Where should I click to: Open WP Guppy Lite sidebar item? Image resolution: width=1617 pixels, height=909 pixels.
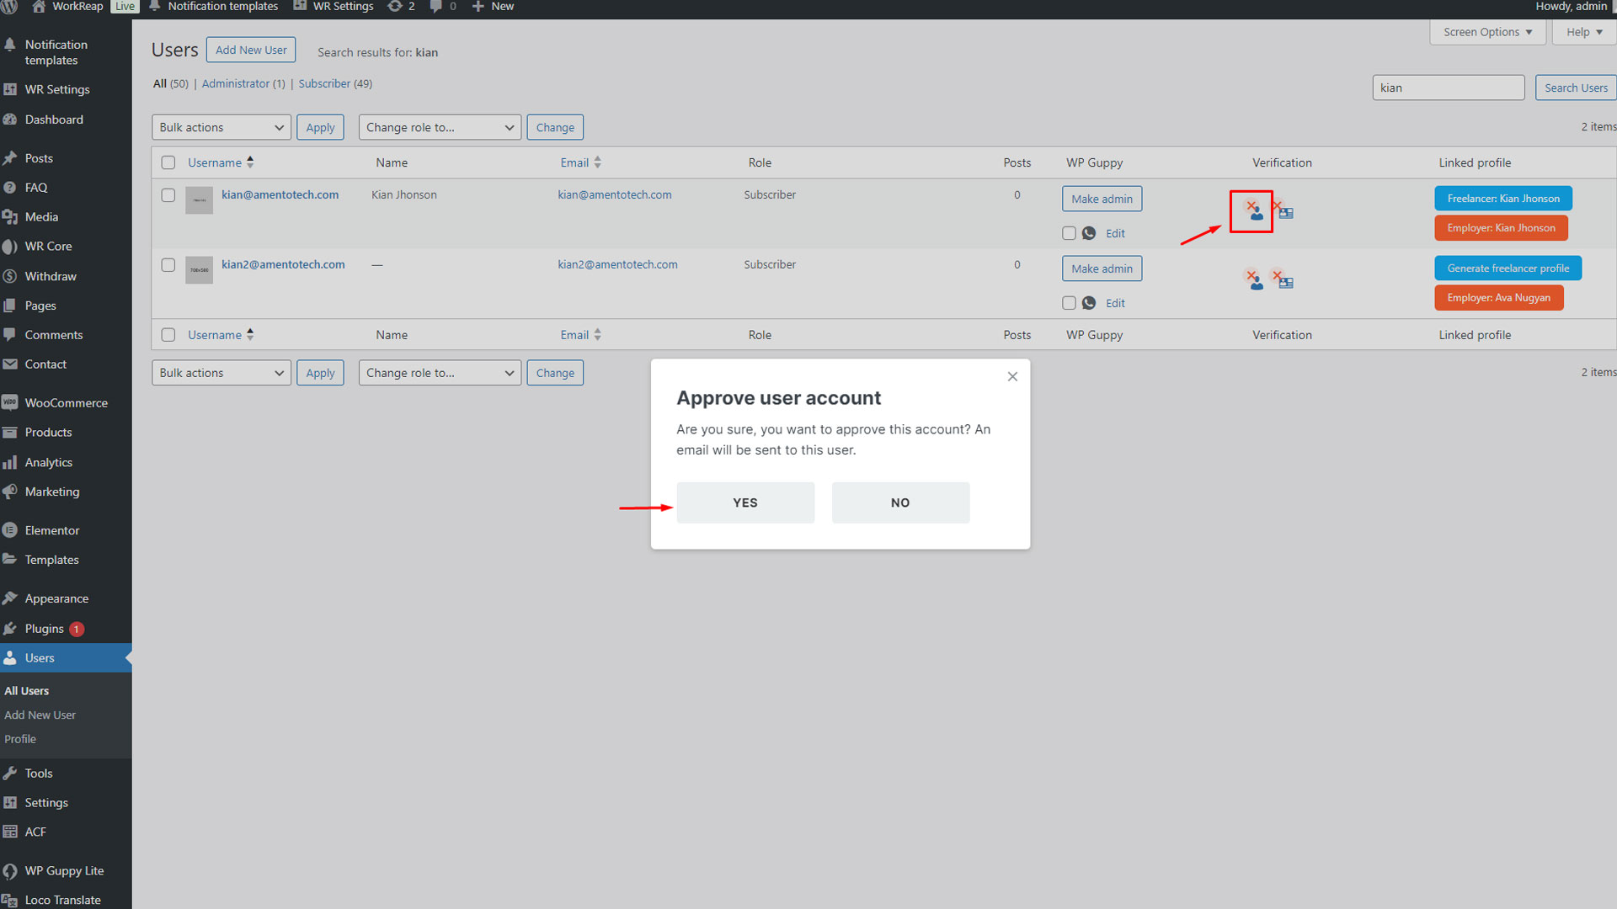(x=64, y=871)
